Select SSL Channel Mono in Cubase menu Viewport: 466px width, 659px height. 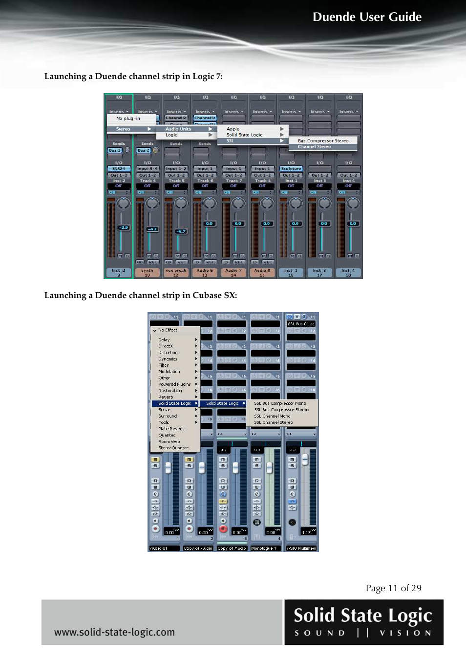[272, 416]
